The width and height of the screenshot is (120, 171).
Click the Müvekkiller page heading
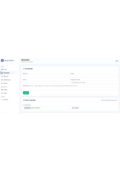25,60
